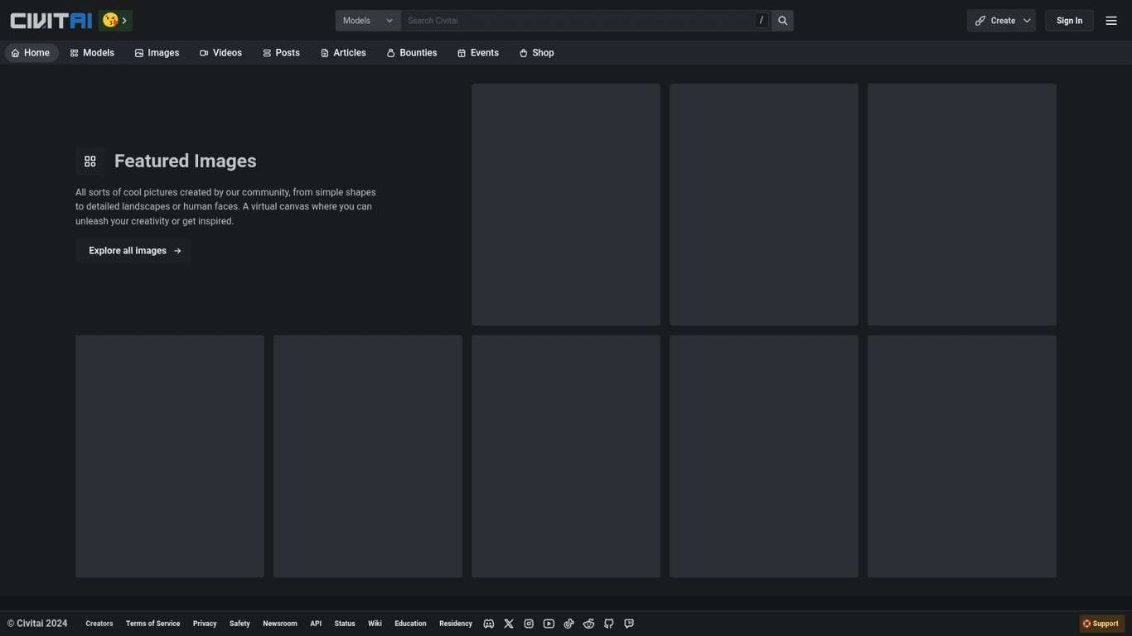Expand the emoji event banner chevron
Screen dimensions: 1132x636
124,21
